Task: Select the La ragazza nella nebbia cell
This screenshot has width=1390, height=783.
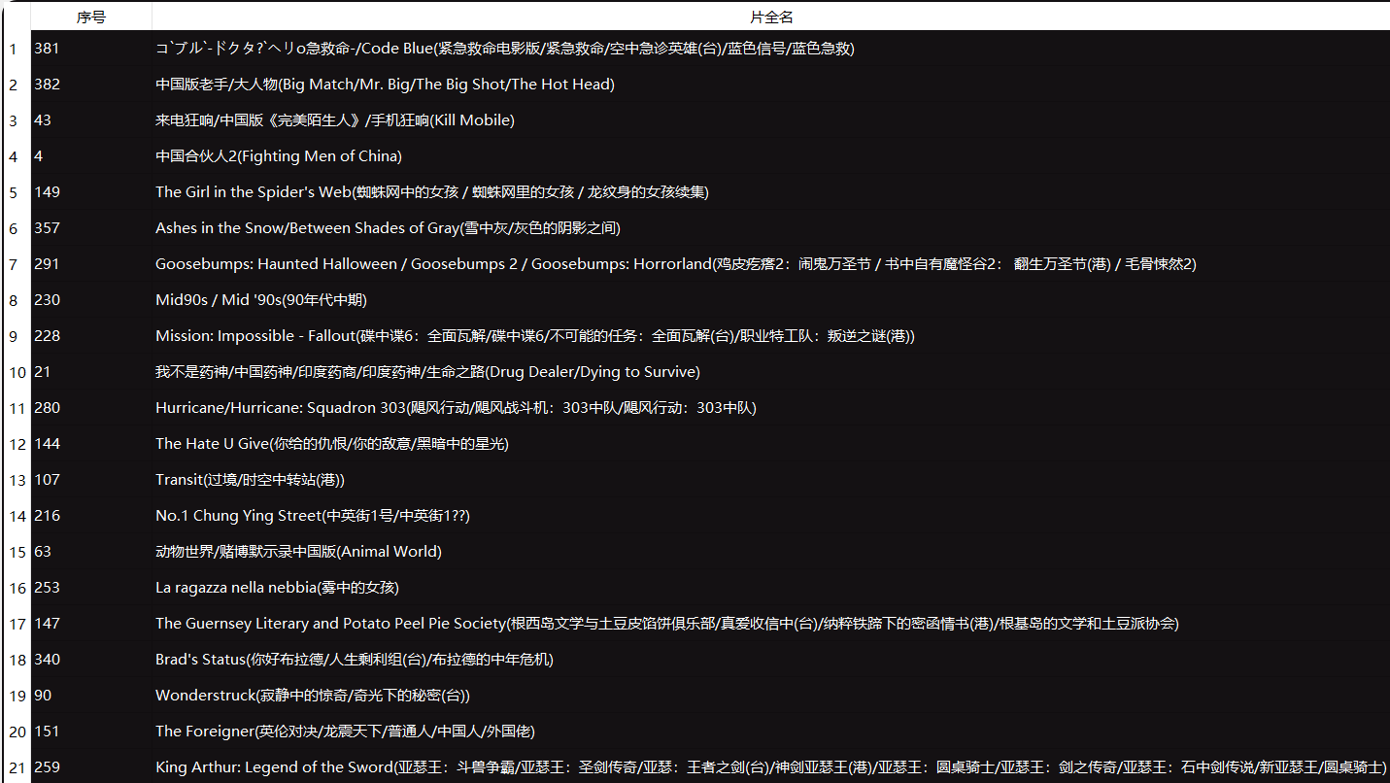Action: (x=771, y=588)
